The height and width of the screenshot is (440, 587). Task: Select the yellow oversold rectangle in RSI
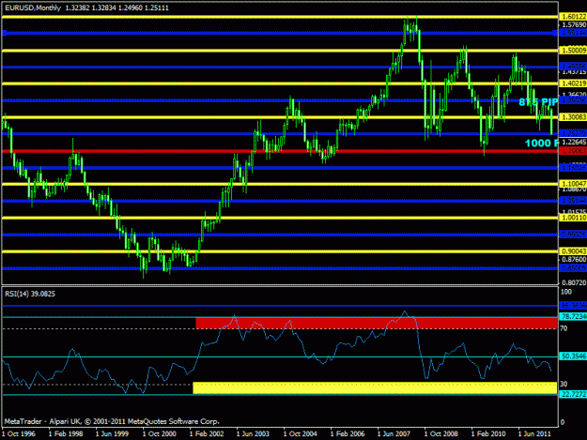coord(375,388)
